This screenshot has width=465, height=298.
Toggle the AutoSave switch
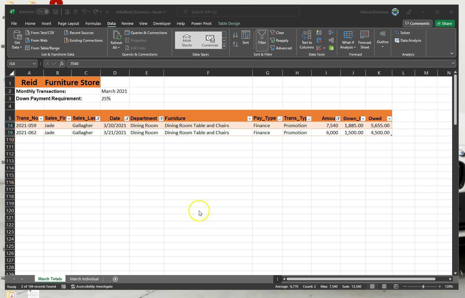43,12
